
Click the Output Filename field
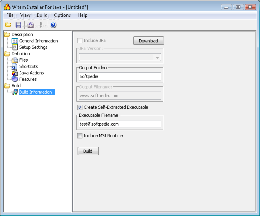(120, 96)
